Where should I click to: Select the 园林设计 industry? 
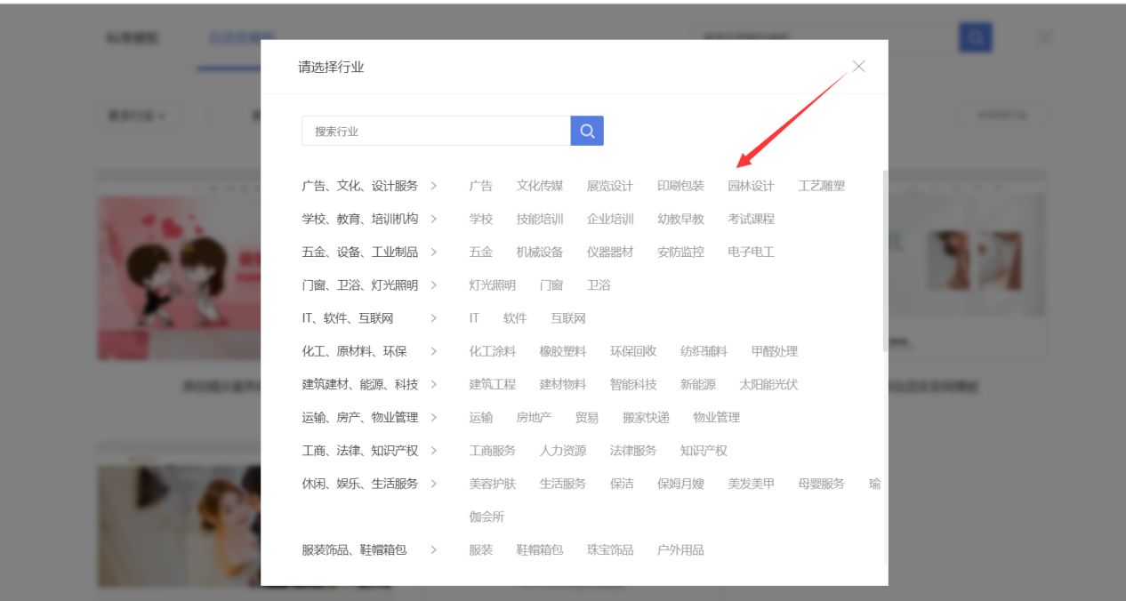coord(750,186)
